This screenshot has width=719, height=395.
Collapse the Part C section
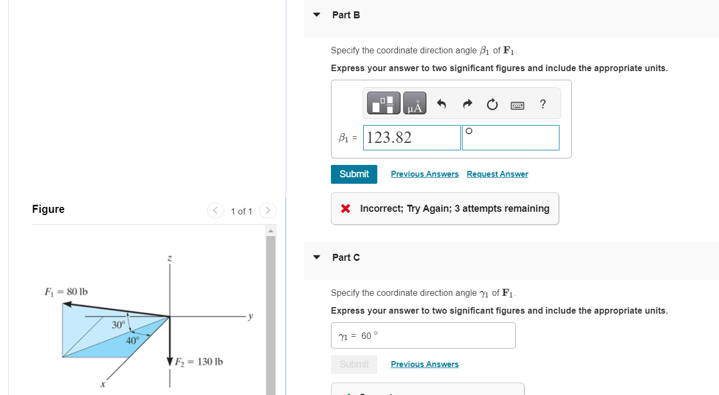[x=316, y=257]
